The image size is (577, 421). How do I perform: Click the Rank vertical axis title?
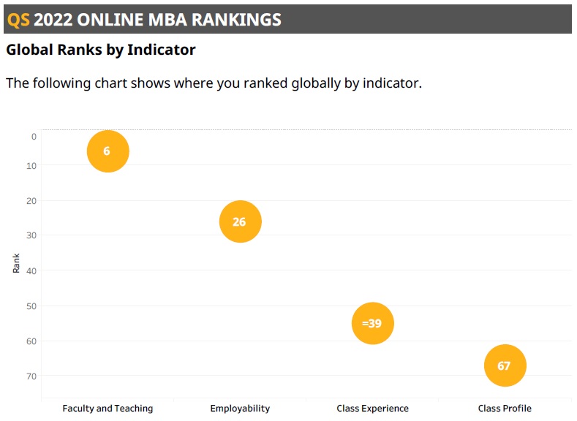point(16,263)
